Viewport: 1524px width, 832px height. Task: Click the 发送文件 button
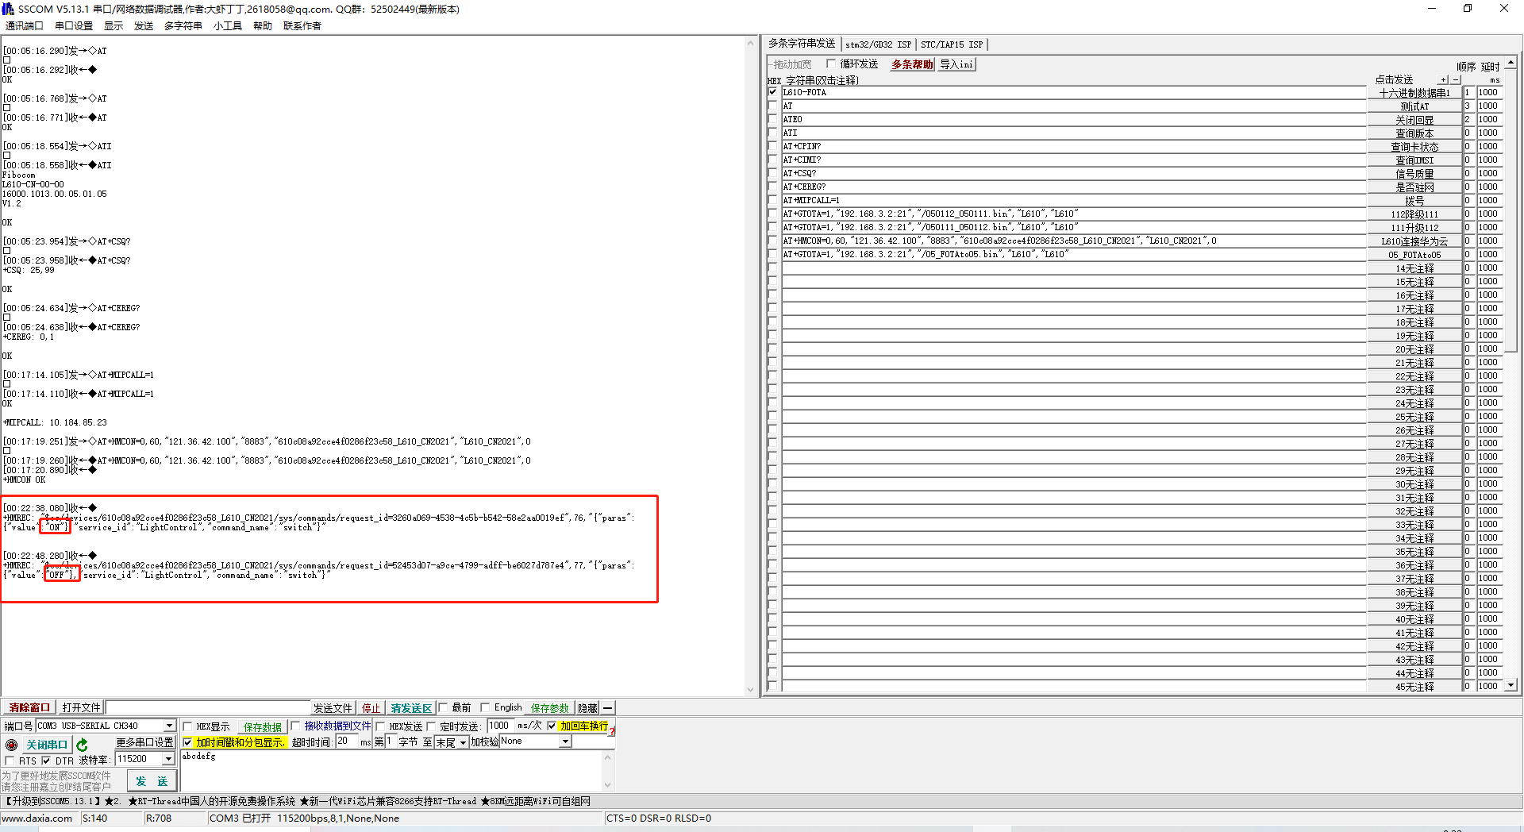point(333,708)
